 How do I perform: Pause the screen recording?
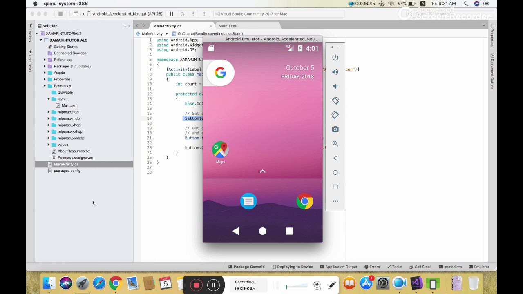pos(213,285)
